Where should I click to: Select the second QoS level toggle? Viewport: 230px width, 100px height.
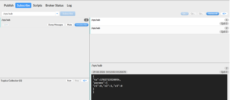tap(193, 14)
